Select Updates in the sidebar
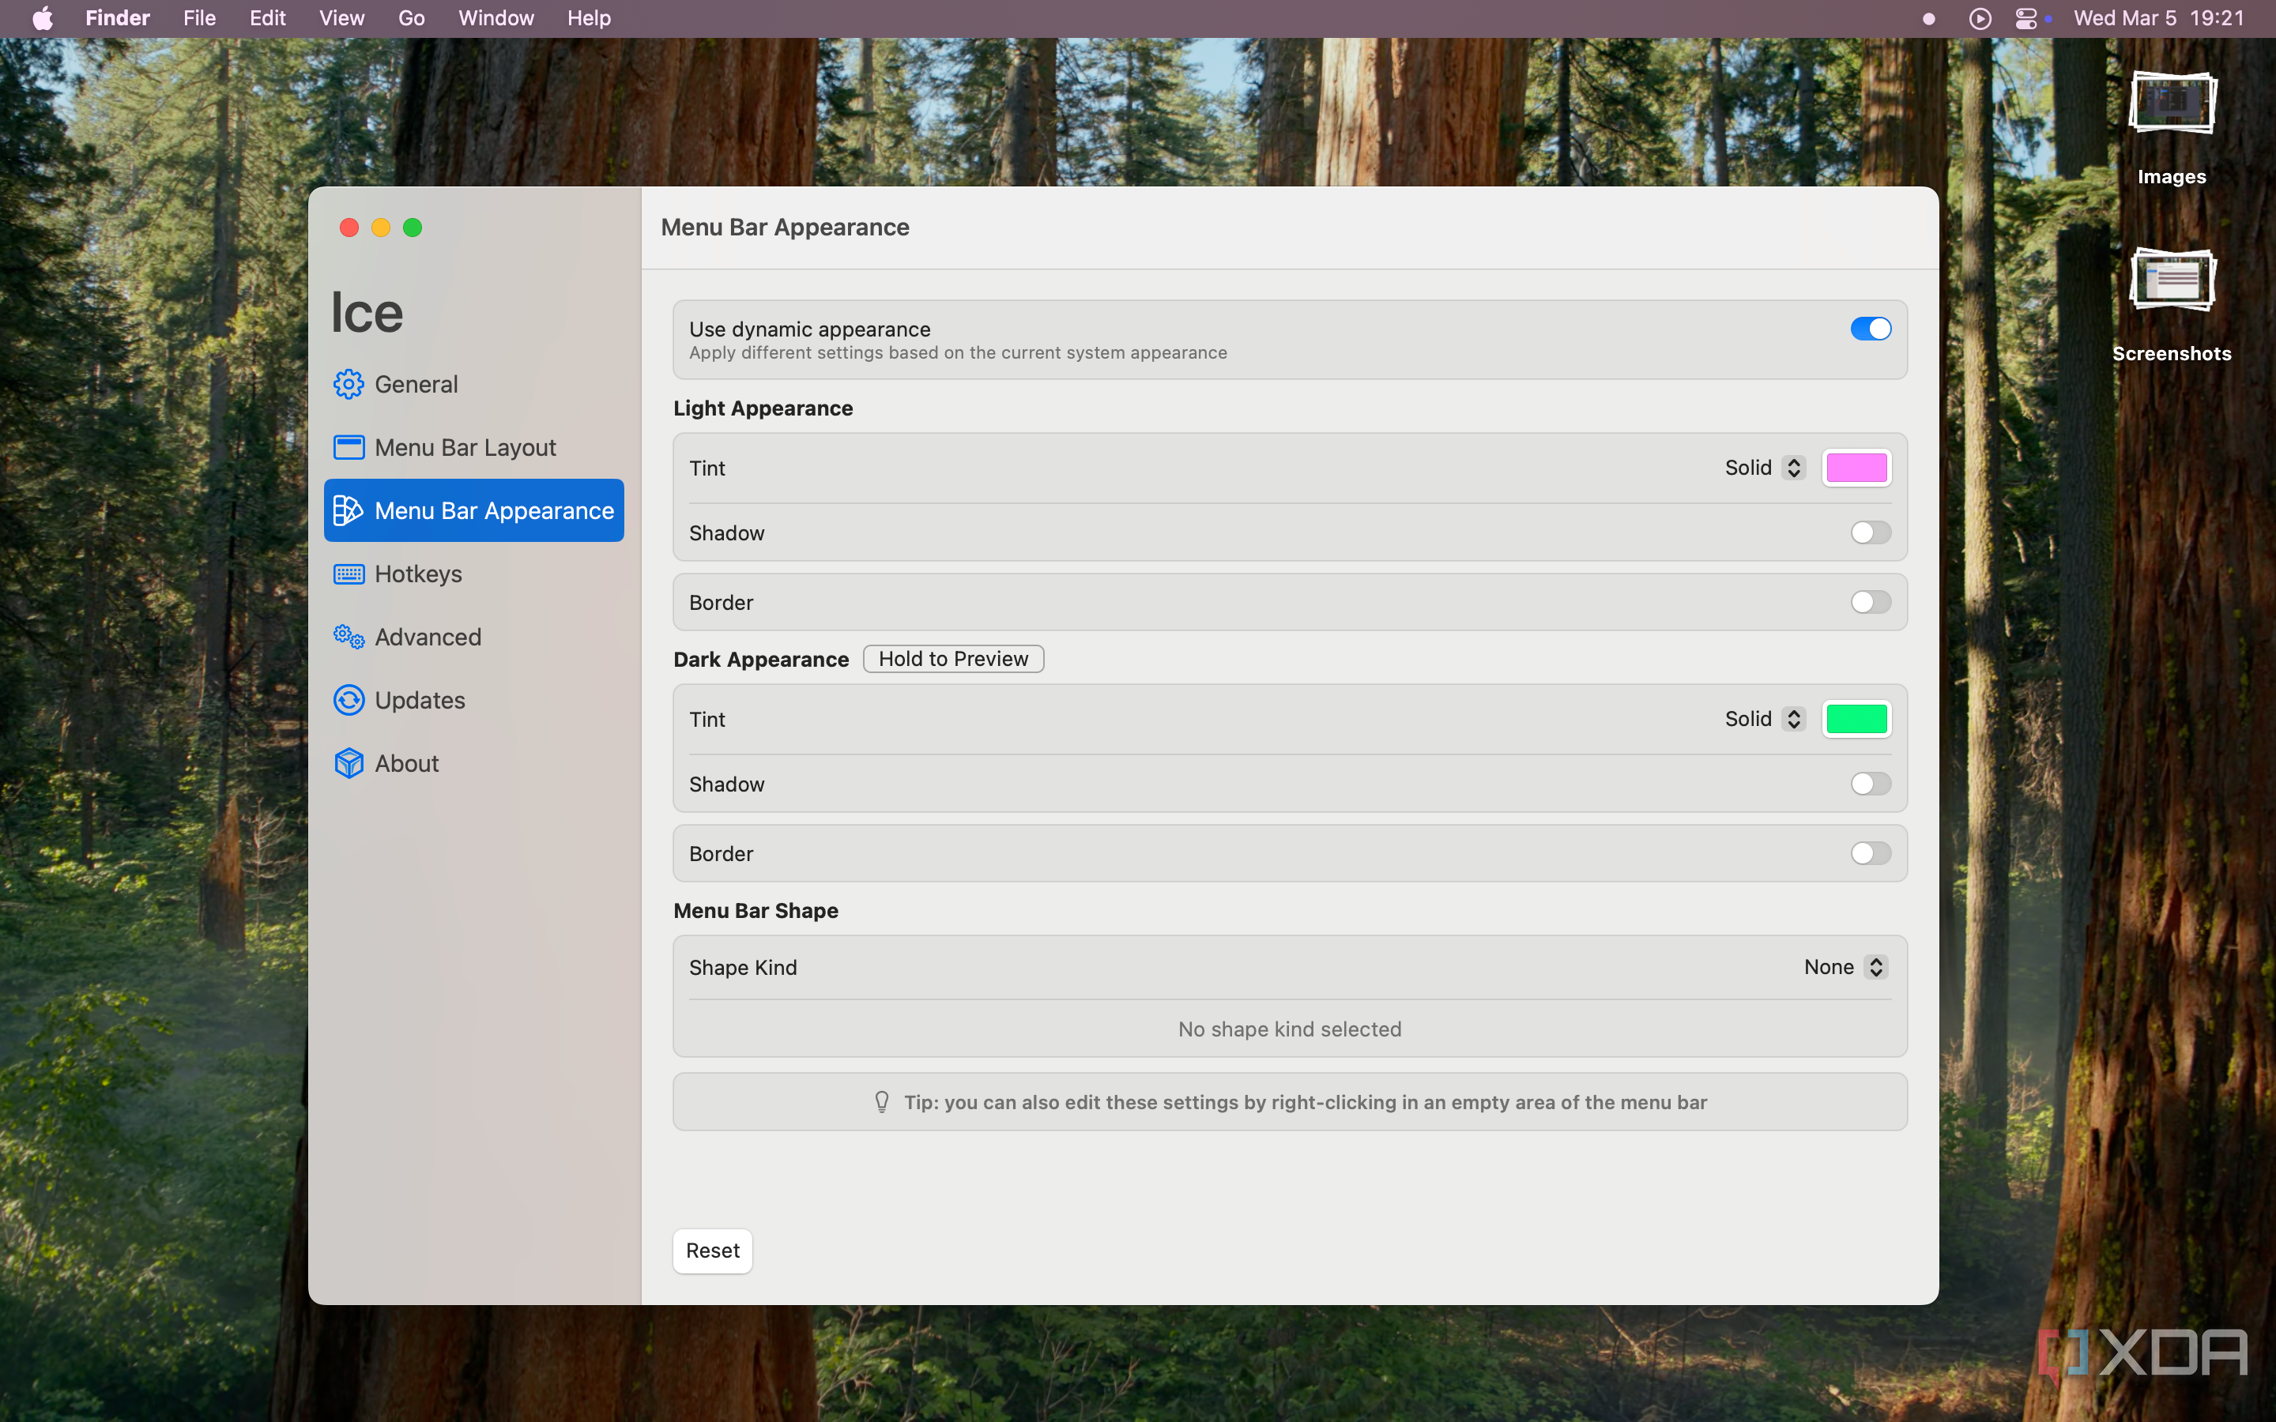 pos(474,700)
